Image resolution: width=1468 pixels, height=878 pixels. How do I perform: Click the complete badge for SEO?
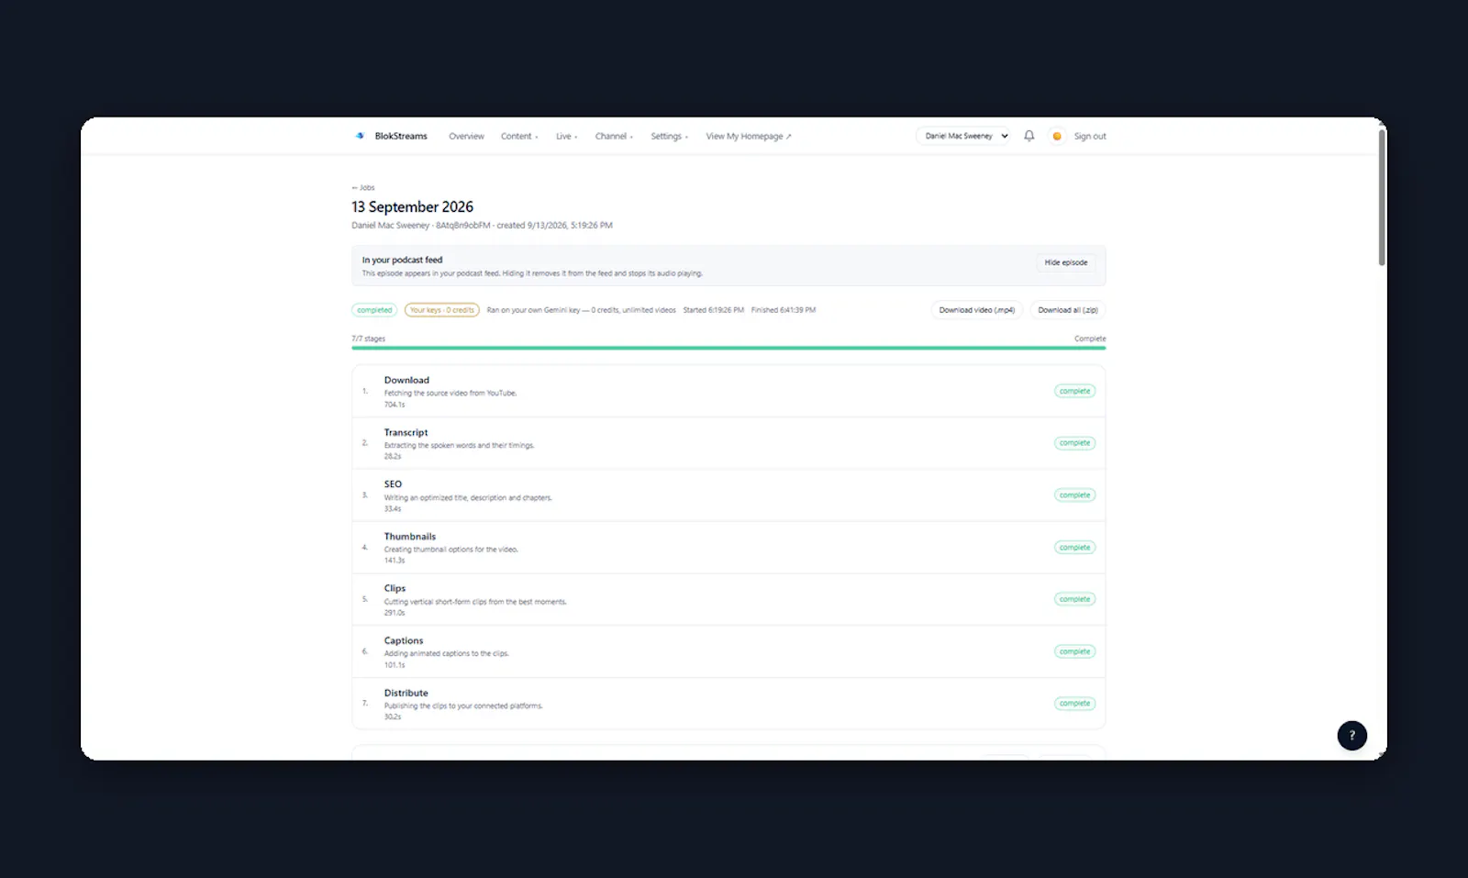(1074, 495)
